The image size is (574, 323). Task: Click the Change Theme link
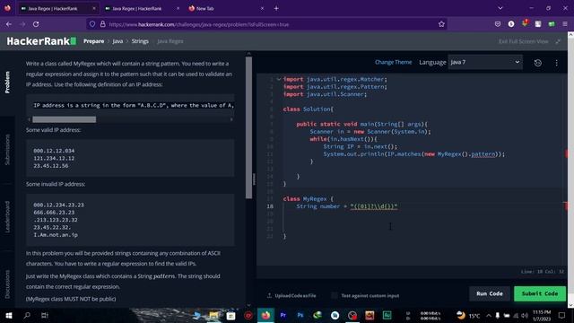coord(393,62)
